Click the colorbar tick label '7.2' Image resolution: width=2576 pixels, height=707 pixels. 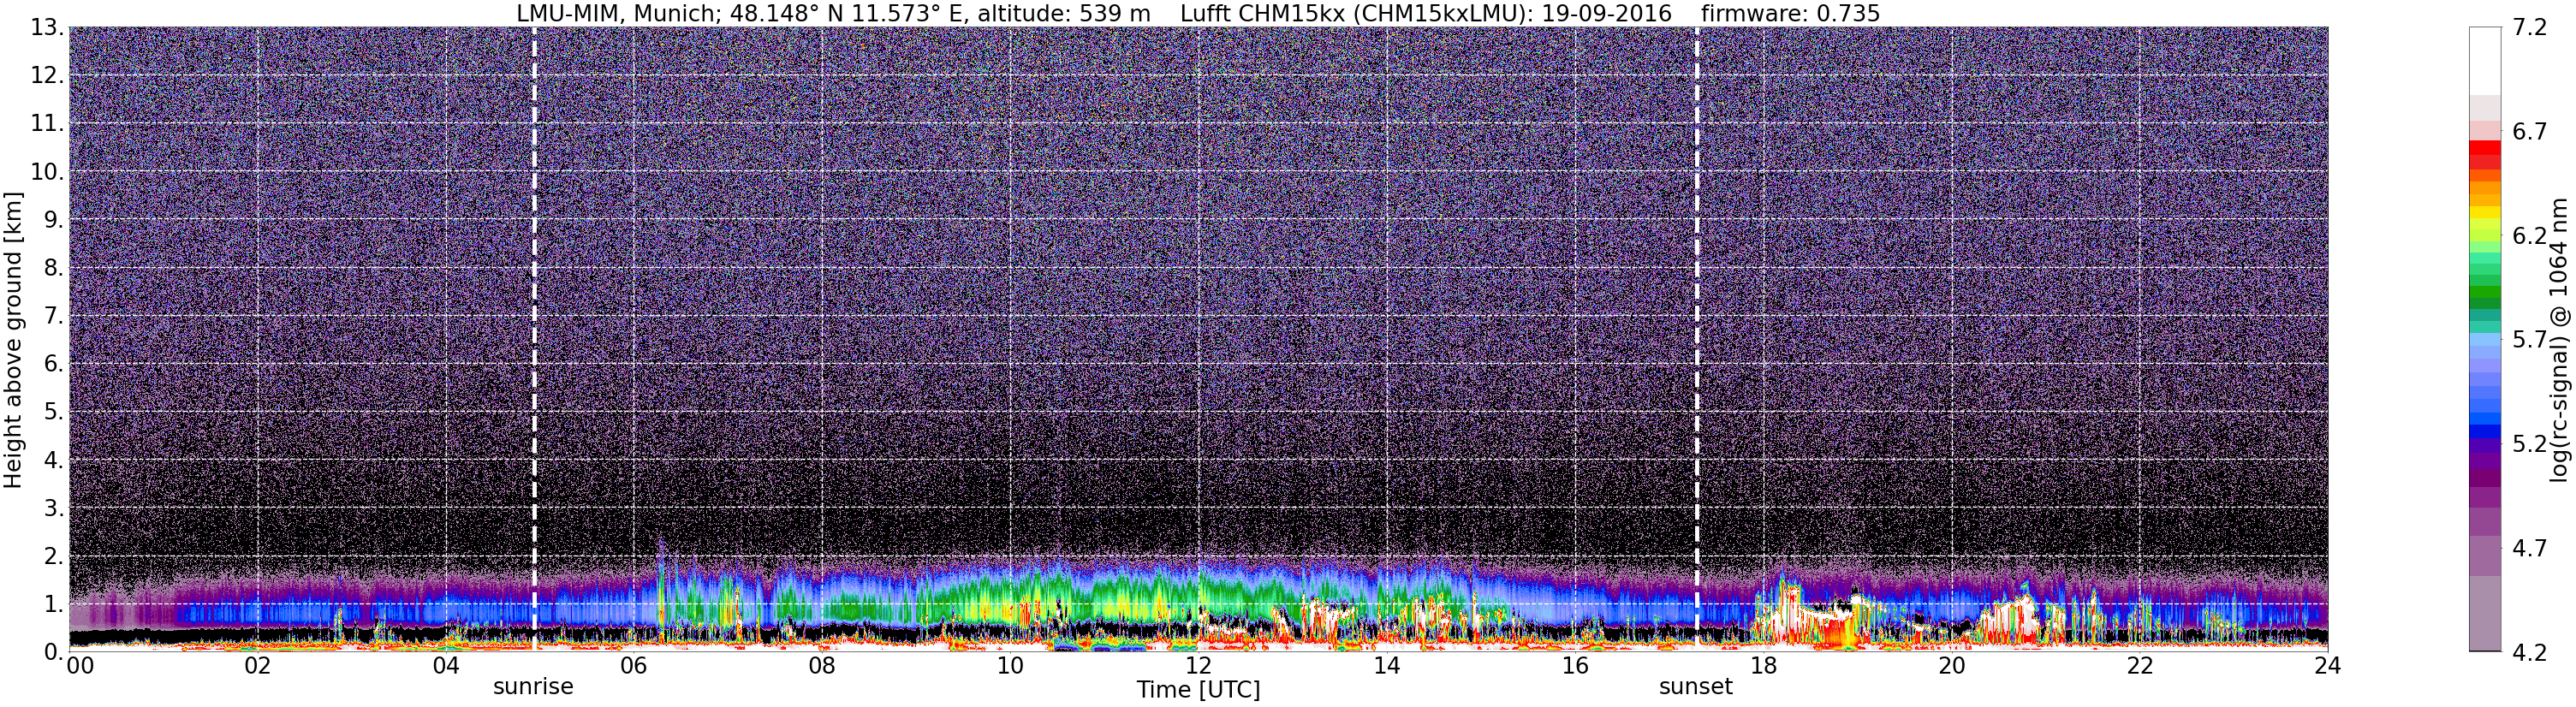click(x=2529, y=28)
